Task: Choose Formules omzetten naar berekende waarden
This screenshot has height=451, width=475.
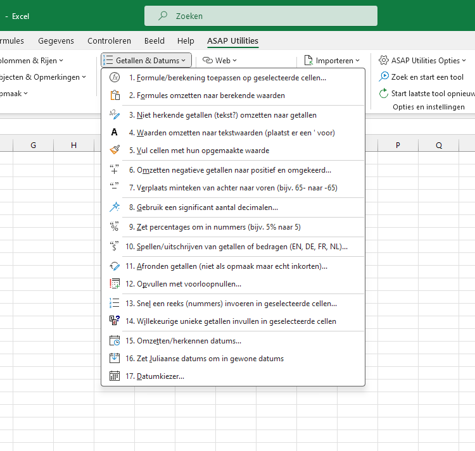Action: click(232, 96)
